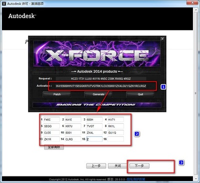Go back with the 上一步 button
The image size is (200, 183).
(96, 166)
